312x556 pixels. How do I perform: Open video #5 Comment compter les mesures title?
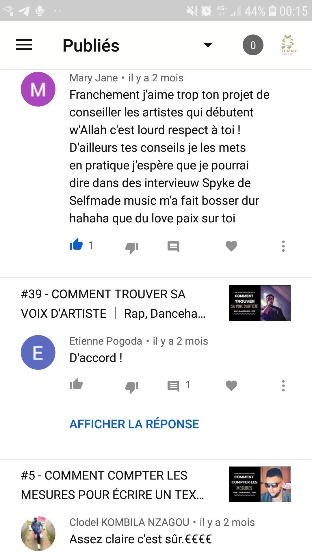(113, 485)
